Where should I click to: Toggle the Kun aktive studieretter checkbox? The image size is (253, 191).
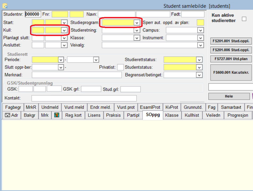tap(244, 19)
